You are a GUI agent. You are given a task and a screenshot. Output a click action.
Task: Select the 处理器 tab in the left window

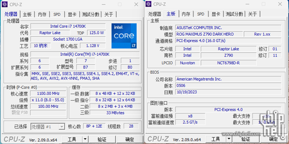[x=11, y=14]
